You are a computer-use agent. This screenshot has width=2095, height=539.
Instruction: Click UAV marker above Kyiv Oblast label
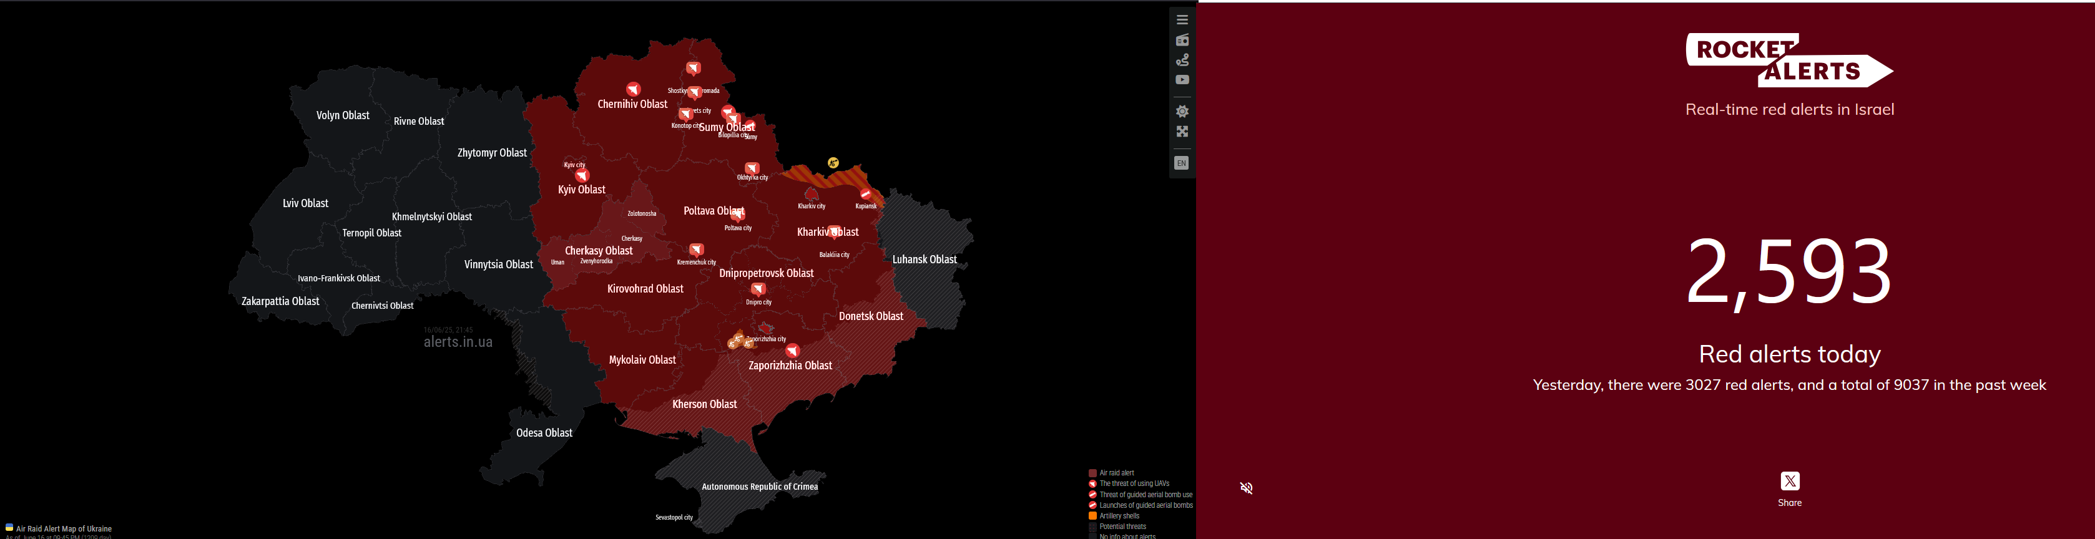pos(582,175)
